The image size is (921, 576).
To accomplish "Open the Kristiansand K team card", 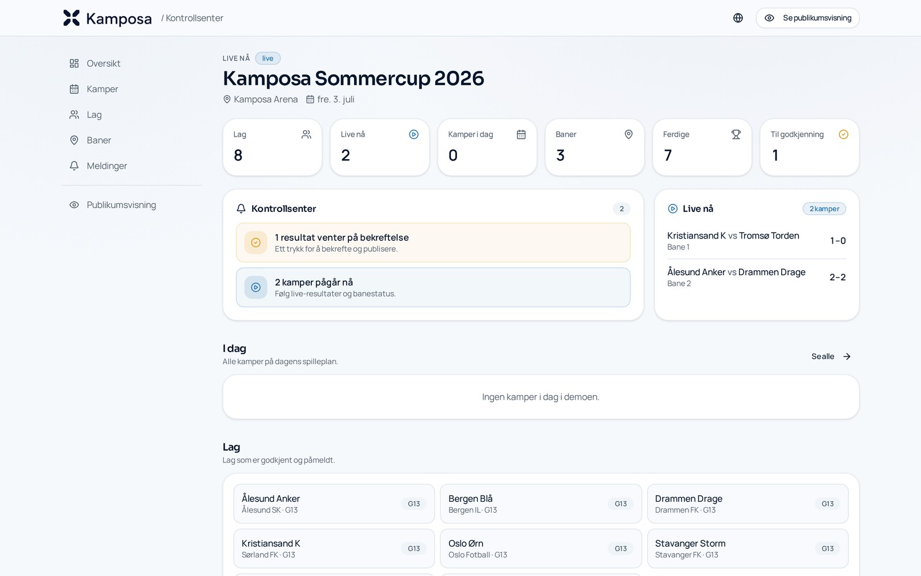I will [334, 549].
